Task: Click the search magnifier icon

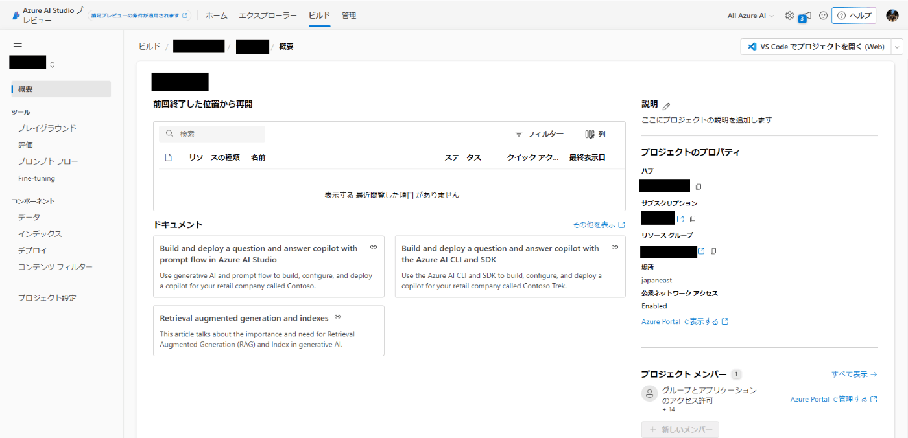Action: [170, 134]
